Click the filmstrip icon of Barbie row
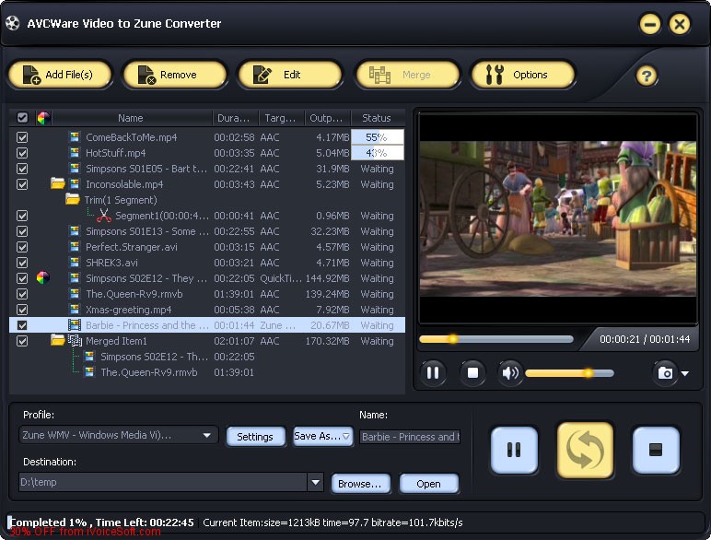The width and height of the screenshot is (711, 540). (x=75, y=325)
